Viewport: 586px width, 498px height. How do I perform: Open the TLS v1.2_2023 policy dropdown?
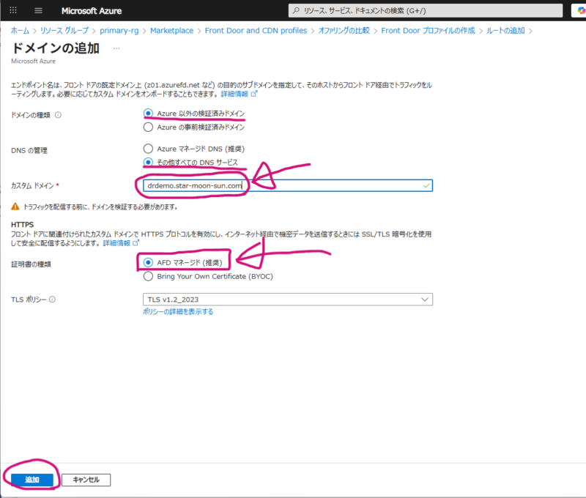point(288,300)
